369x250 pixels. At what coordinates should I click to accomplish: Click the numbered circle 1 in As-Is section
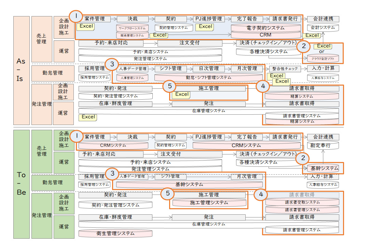pos(77,16)
